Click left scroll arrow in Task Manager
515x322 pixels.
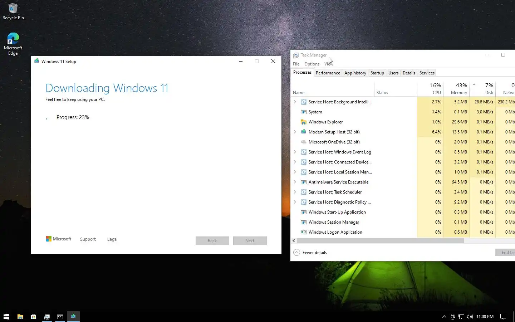click(294, 241)
